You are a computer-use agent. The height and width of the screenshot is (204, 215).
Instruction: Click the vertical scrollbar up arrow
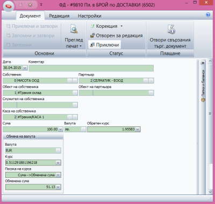210,62
